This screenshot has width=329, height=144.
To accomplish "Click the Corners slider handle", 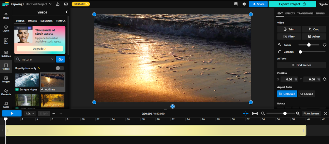I will (300, 52).
